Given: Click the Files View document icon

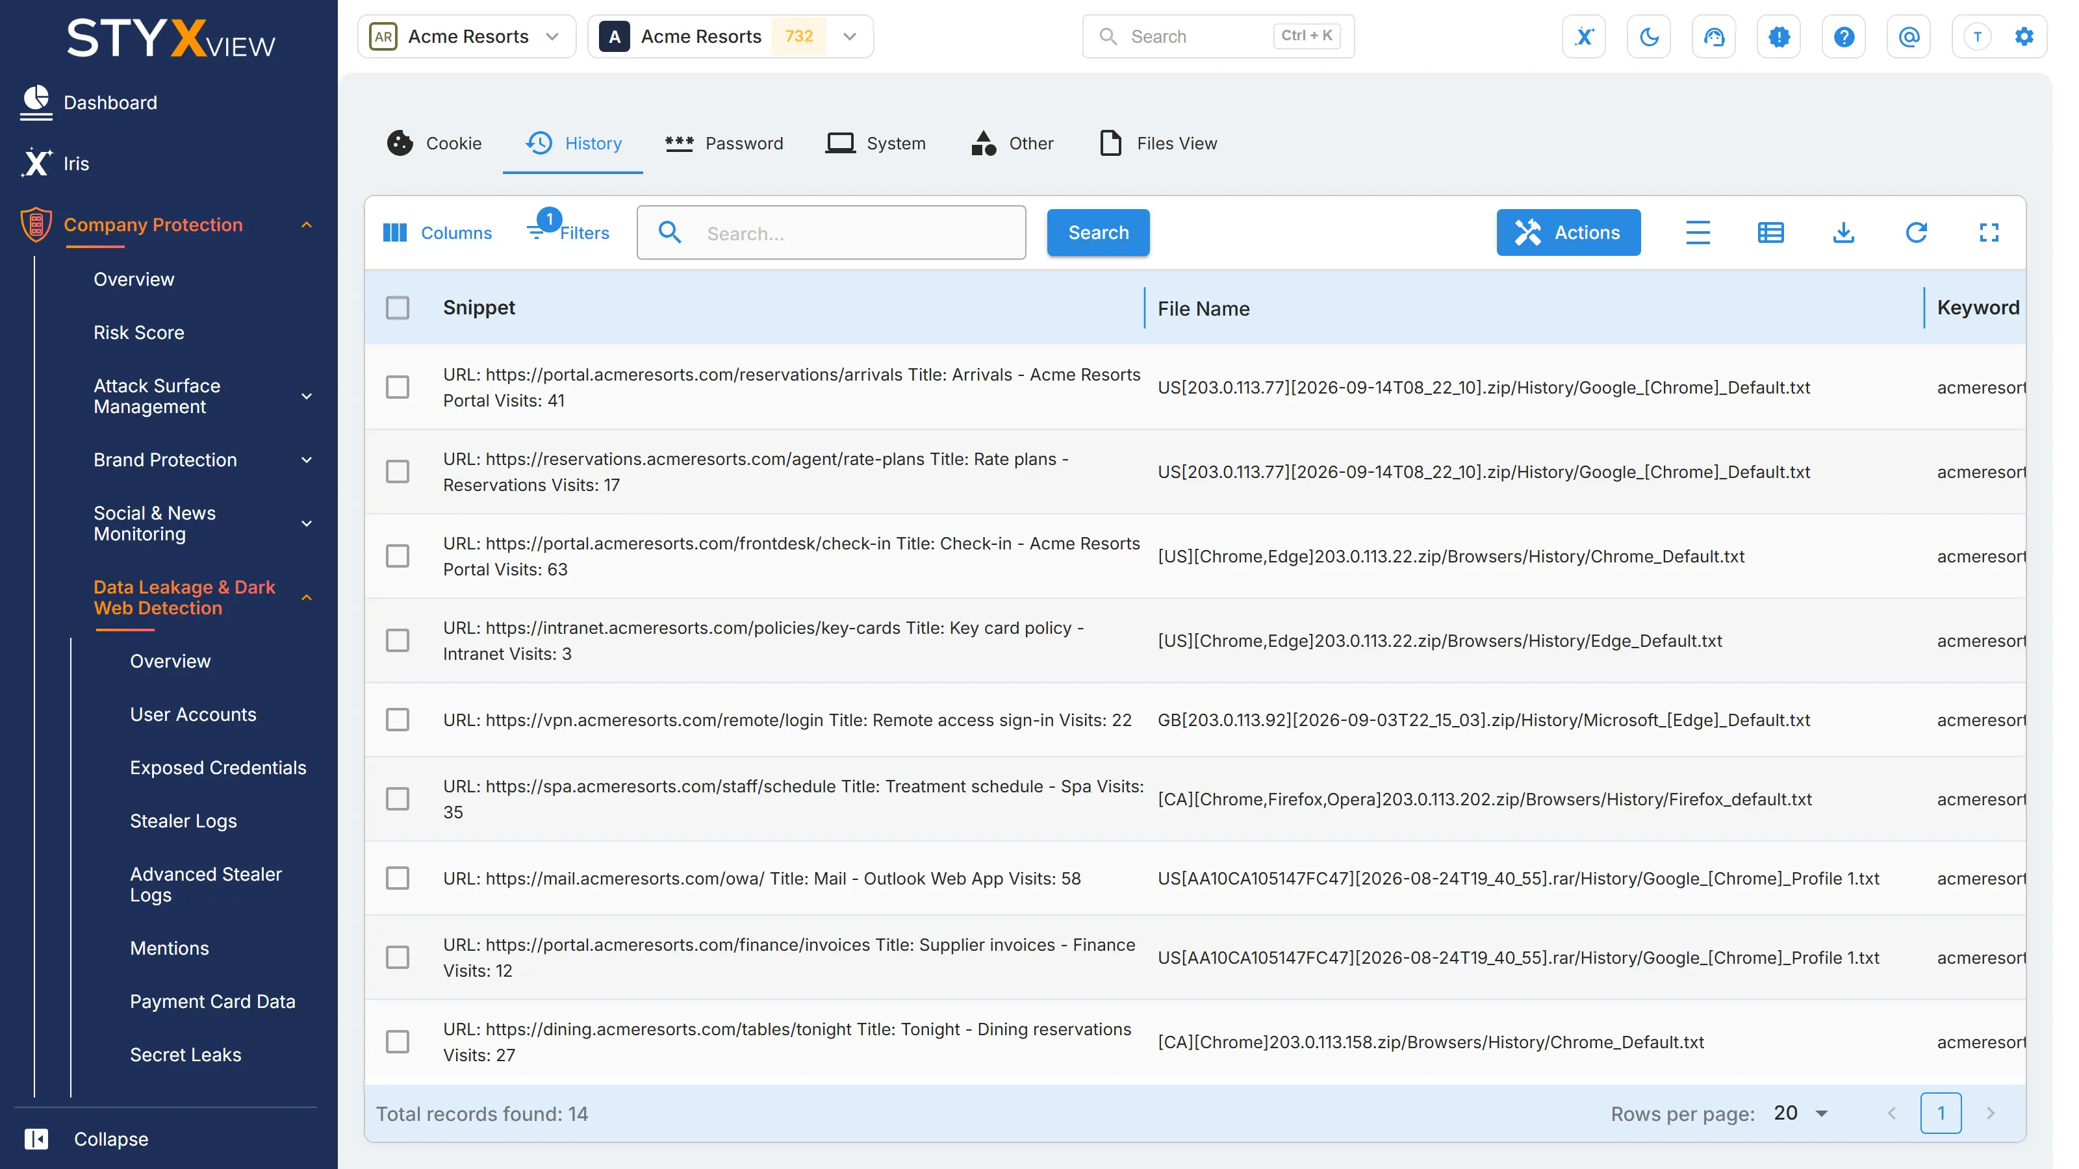Looking at the screenshot, I should (x=1110, y=143).
